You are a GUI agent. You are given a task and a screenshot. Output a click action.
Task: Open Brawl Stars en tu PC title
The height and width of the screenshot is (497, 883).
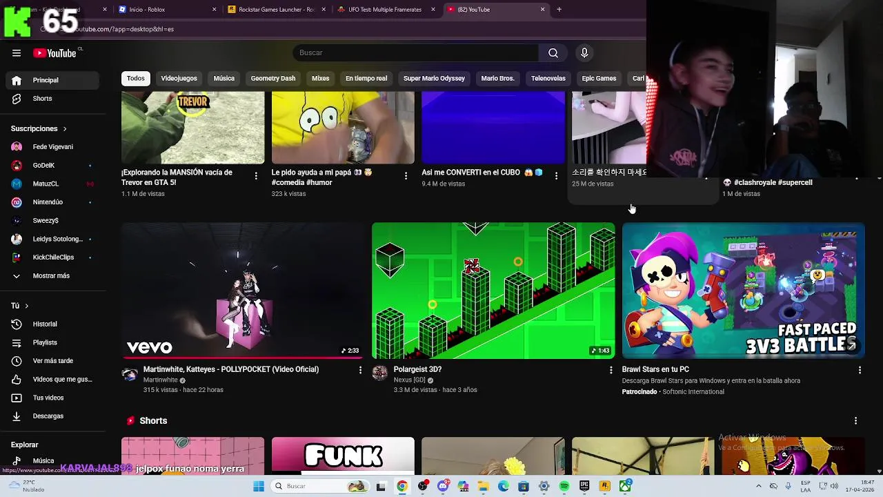(x=655, y=370)
